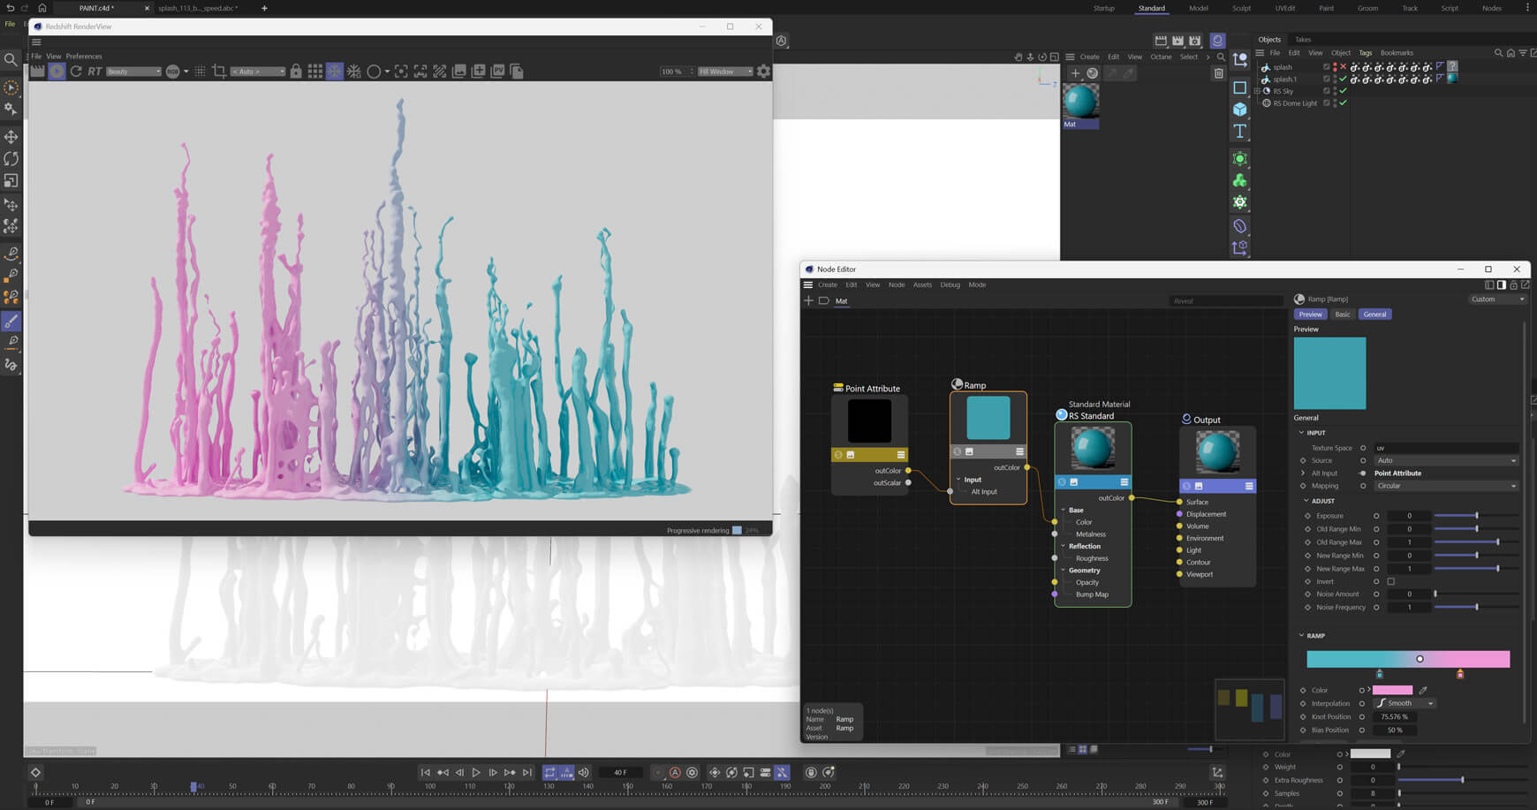1537x810 pixels.
Task: Click the Basic tab in Ramp attributes
Action: (1342, 314)
